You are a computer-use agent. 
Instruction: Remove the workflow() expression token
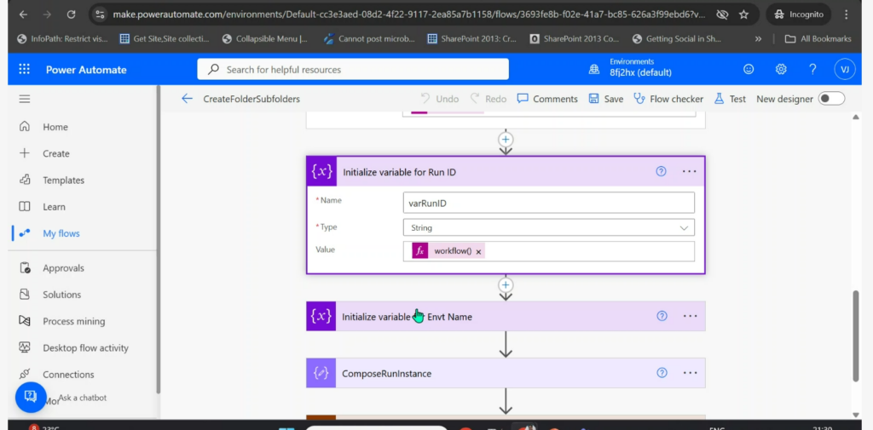click(478, 251)
